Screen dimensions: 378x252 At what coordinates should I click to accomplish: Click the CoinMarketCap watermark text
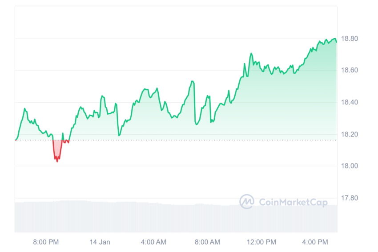(x=293, y=202)
